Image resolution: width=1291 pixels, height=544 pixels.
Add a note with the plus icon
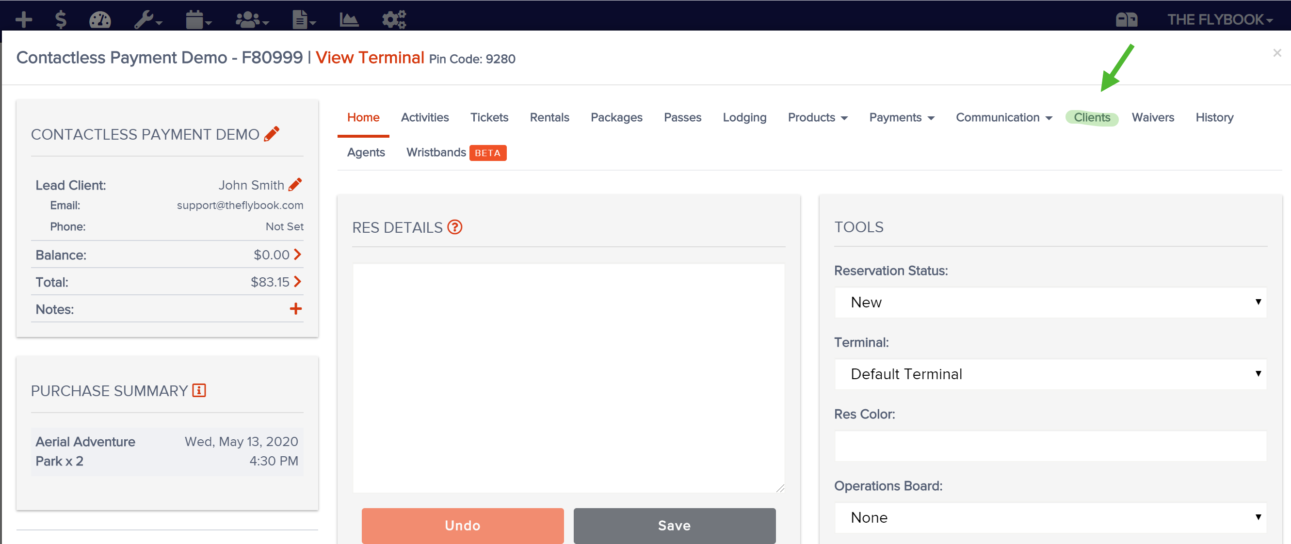[296, 308]
